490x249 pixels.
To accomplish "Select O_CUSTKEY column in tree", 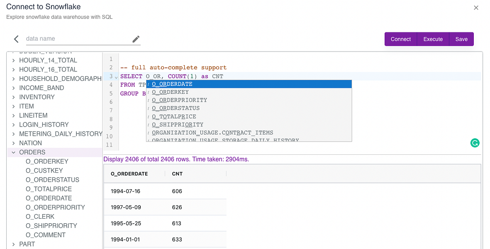I will (x=44, y=171).
